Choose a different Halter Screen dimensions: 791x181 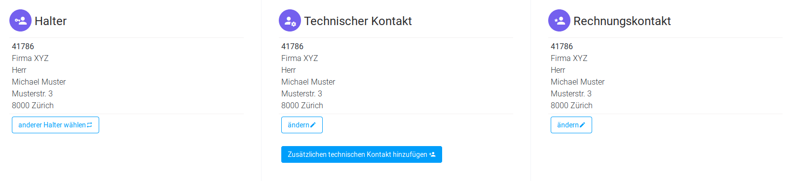click(55, 125)
